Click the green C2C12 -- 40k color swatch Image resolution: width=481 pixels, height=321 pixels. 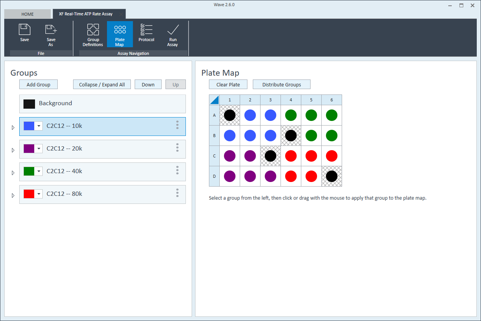click(x=29, y=171)
